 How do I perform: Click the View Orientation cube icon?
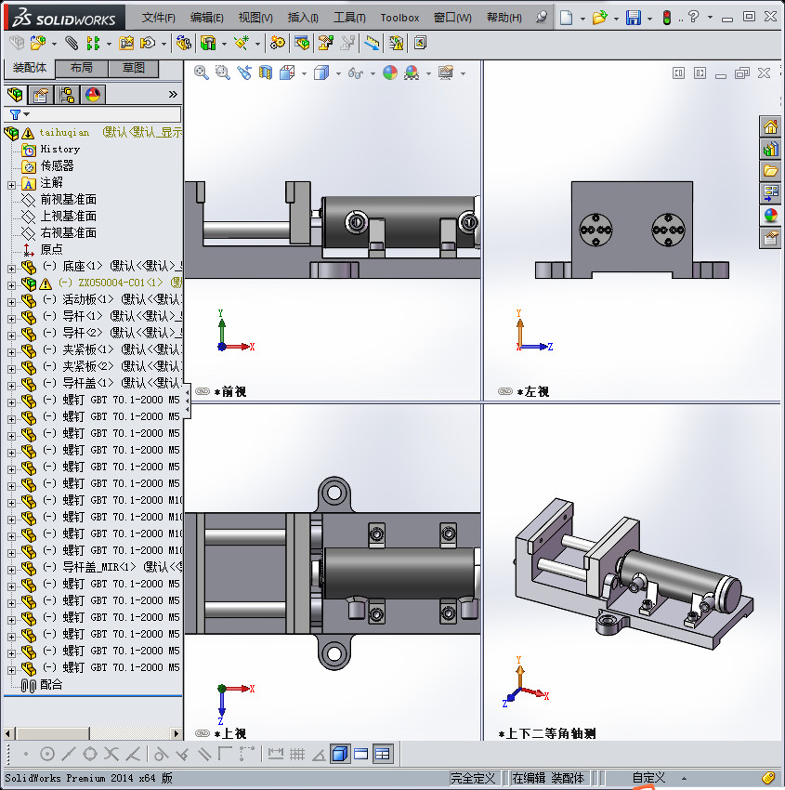287,73
